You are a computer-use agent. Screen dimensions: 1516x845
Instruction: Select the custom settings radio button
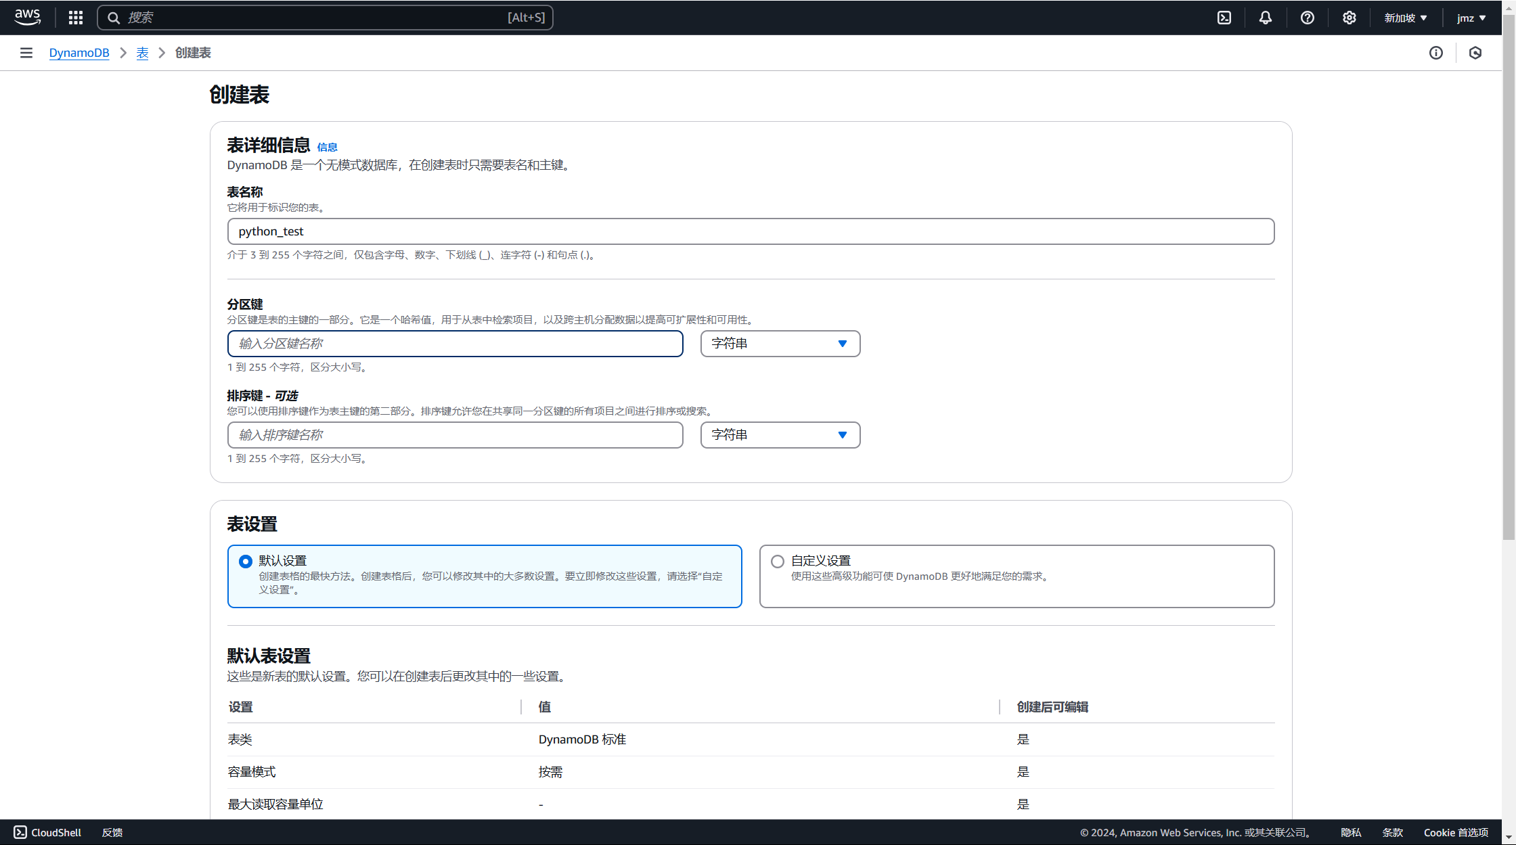point(778,562)
